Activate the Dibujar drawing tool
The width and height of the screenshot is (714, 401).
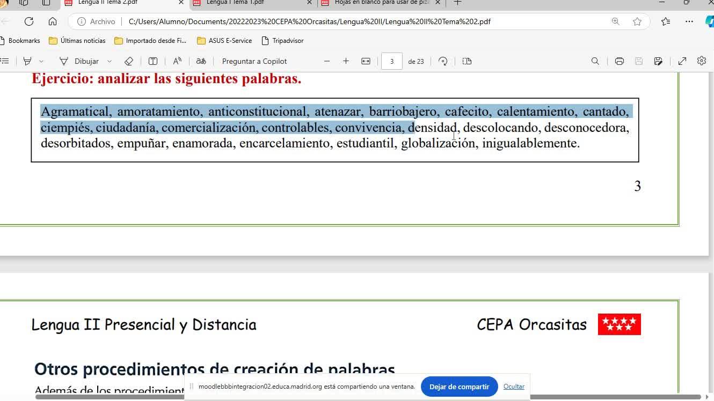pyautogui.click(x=79, y=61)
